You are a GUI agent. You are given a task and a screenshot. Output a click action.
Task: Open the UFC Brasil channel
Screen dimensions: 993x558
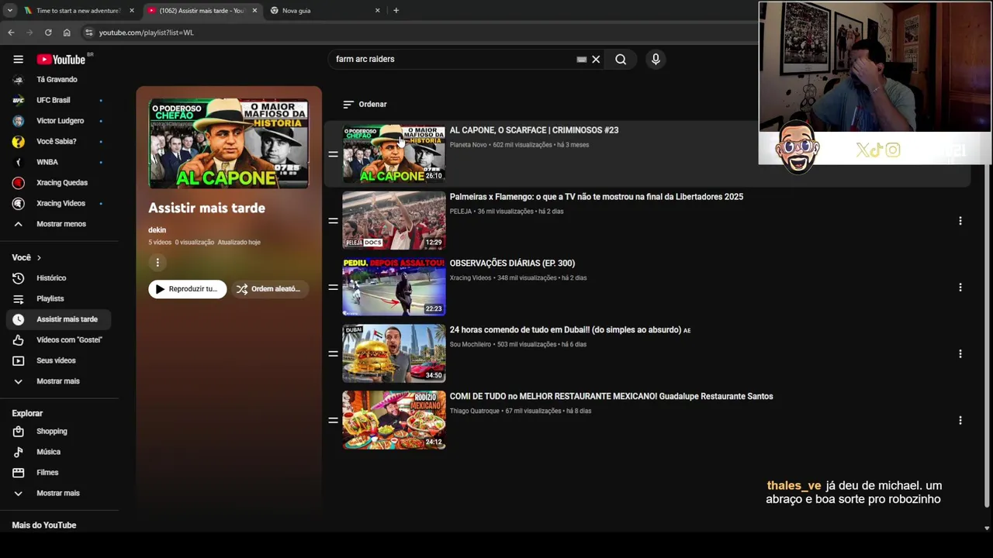(x=53, y=100)
